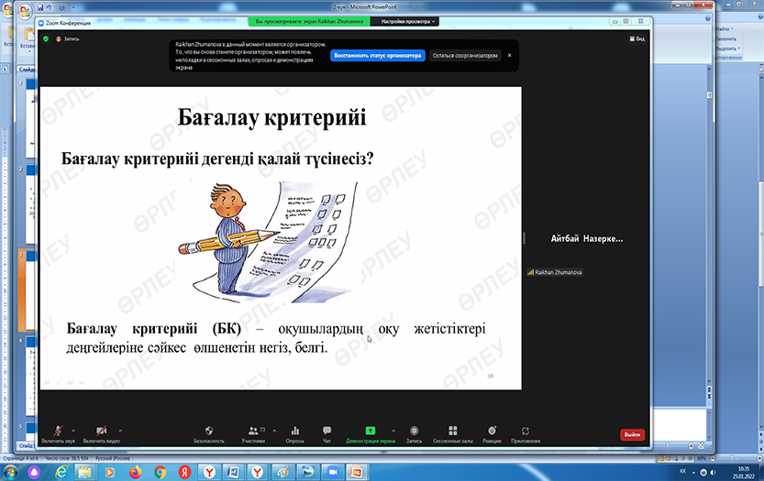764x481 pixels.
Task: Open the Безопасность security icon
Action: (x=208, y=432)
